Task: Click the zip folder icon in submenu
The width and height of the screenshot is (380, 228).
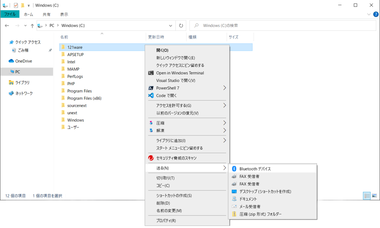Action: (234, 214)
